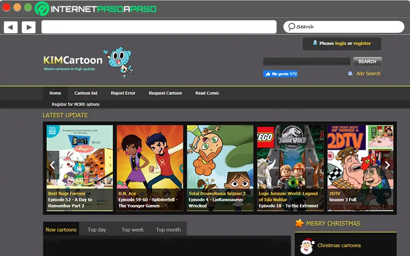410x256 pixels.
Task: Click the red window close button
Action: pos(6,8)
